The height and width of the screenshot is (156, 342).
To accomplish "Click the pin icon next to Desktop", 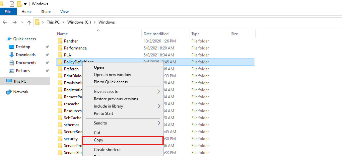I will [47, 47].
